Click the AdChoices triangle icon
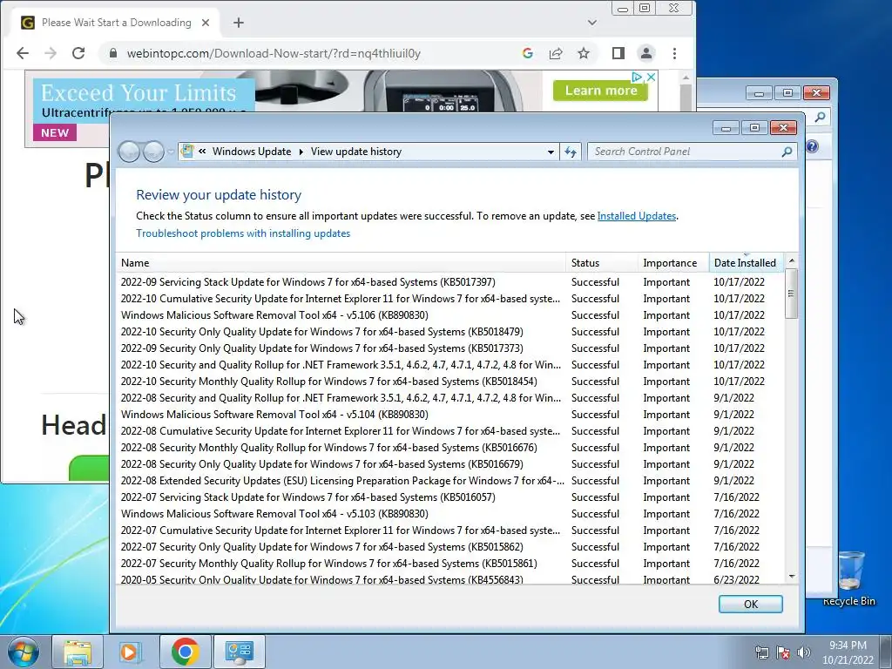 tap(638, 77)
